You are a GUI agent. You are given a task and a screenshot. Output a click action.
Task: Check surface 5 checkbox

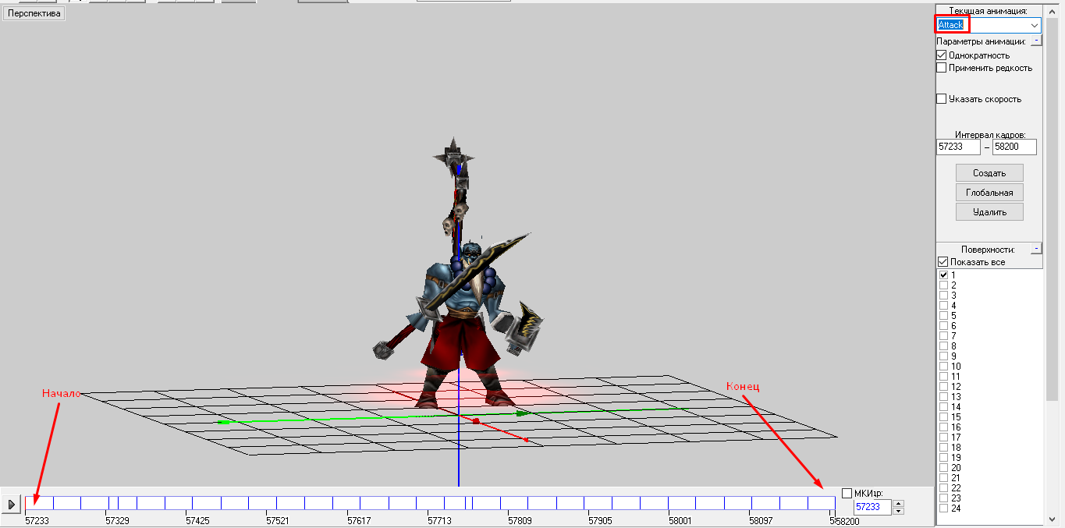point(943,316)
